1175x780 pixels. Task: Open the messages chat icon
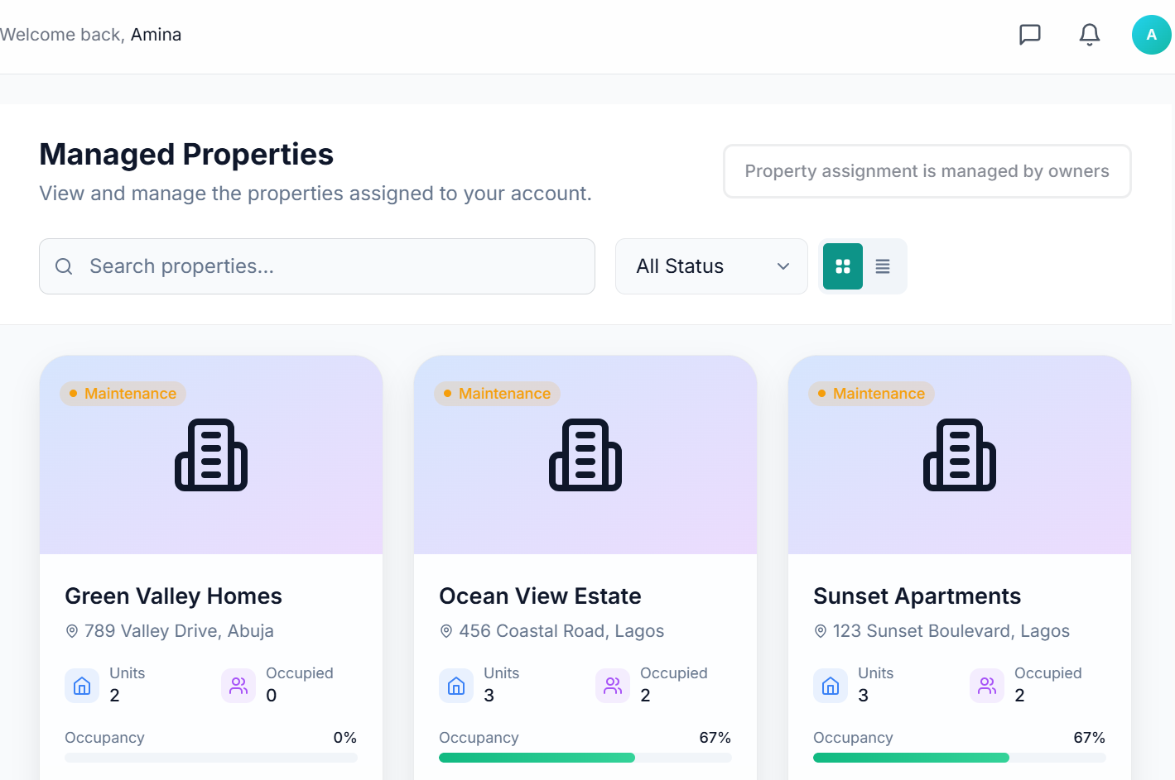1029,35
